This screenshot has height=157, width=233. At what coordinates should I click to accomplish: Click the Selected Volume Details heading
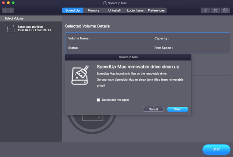[x=87, y=26]
